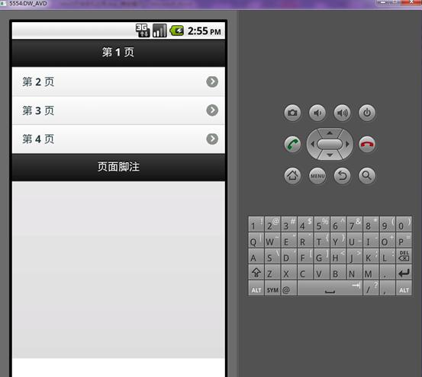
Task: Click the D-pad up arrow
Action: (x=330, y=133)
